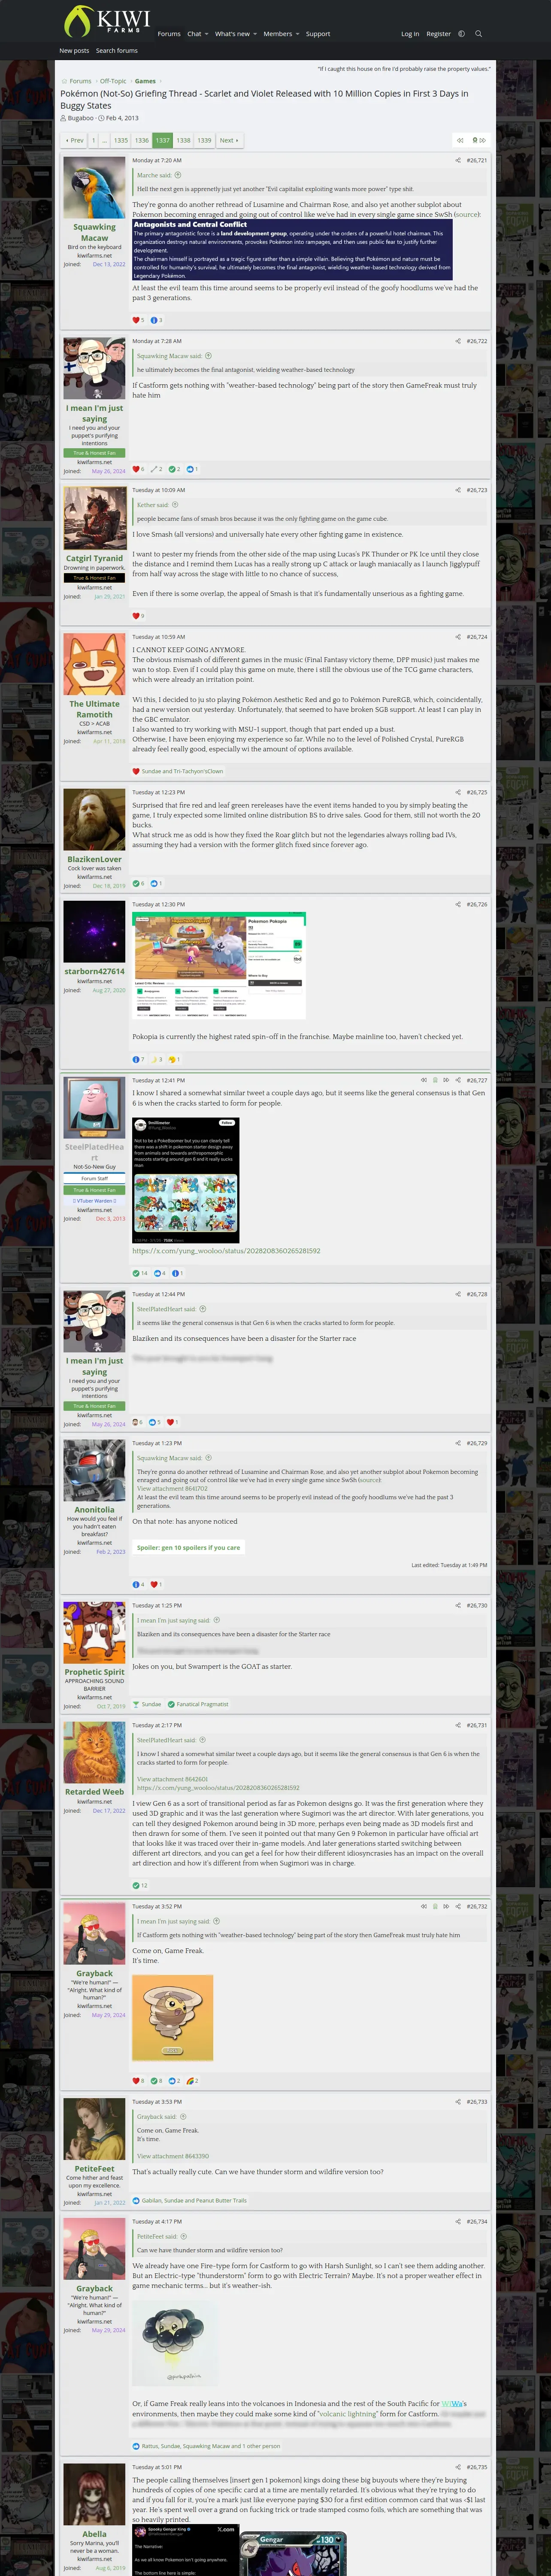Open the yung_wooloo x.com status link
The image size is (551, 2576).
coord(226,1251)
